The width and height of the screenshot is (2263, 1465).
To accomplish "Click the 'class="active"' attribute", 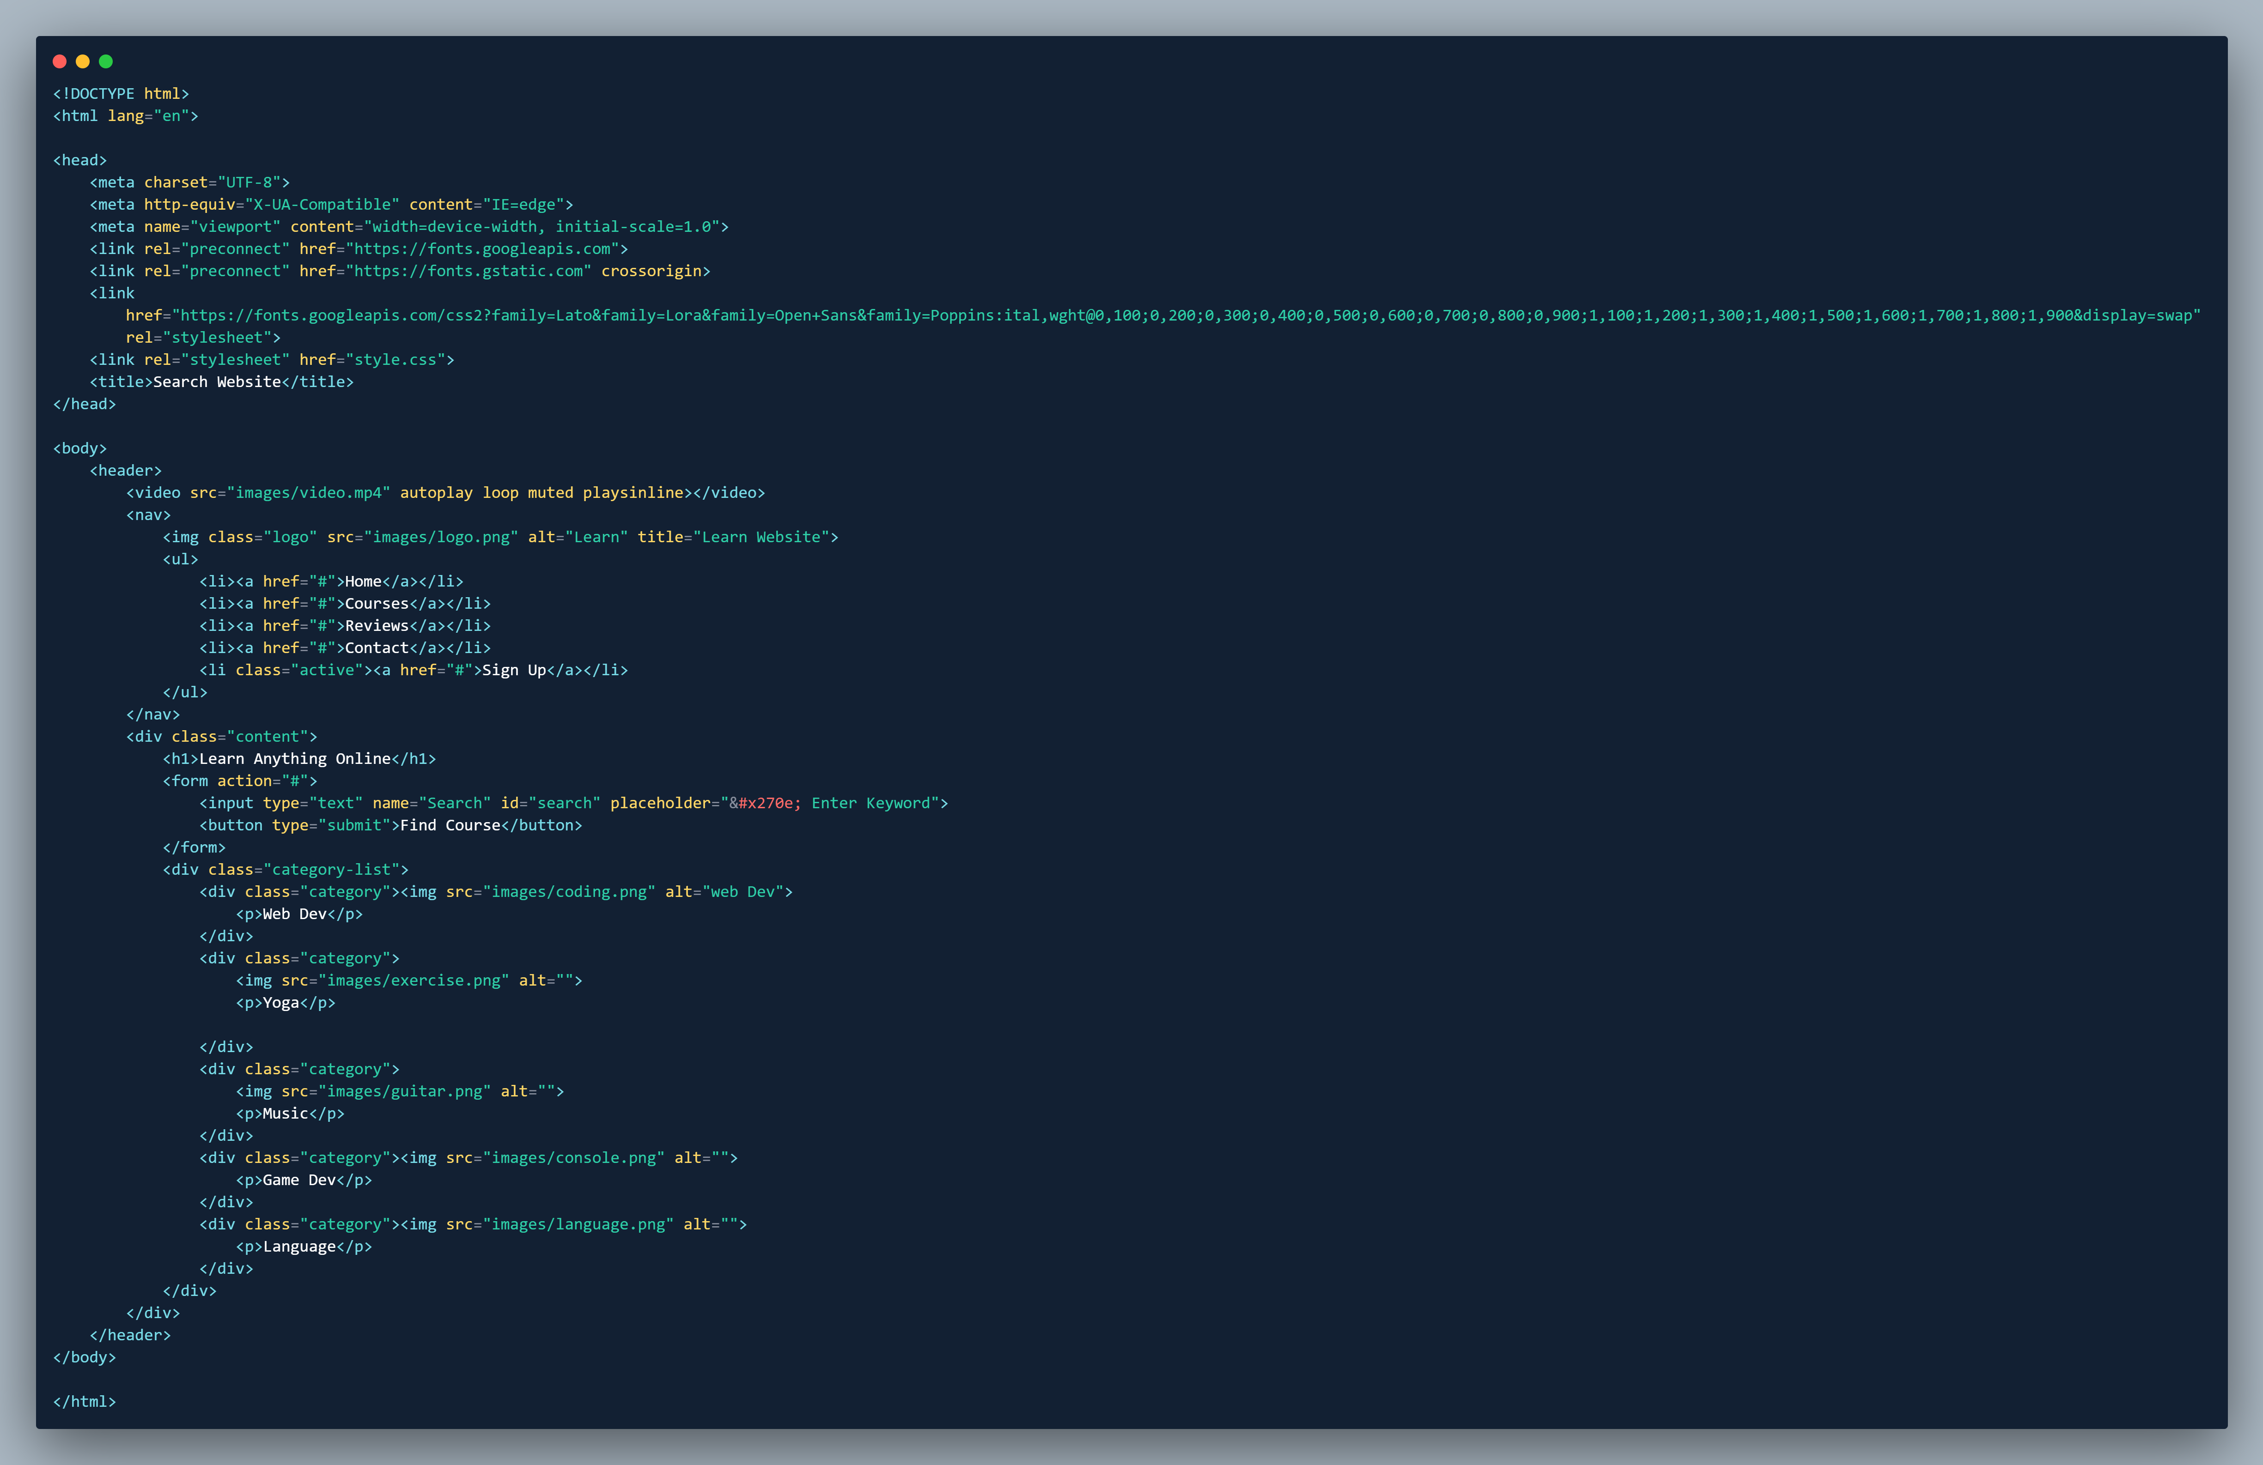I will coord(299,670).
